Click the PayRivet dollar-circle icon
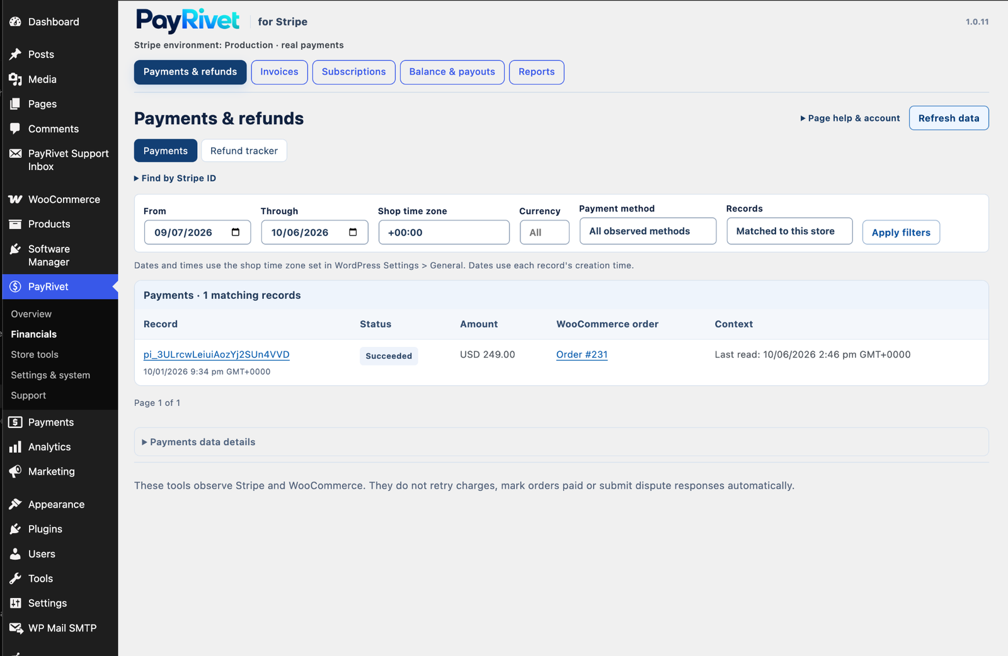Image resolution: width=1008 pixels, height=656 pixels. click(15, 286)
